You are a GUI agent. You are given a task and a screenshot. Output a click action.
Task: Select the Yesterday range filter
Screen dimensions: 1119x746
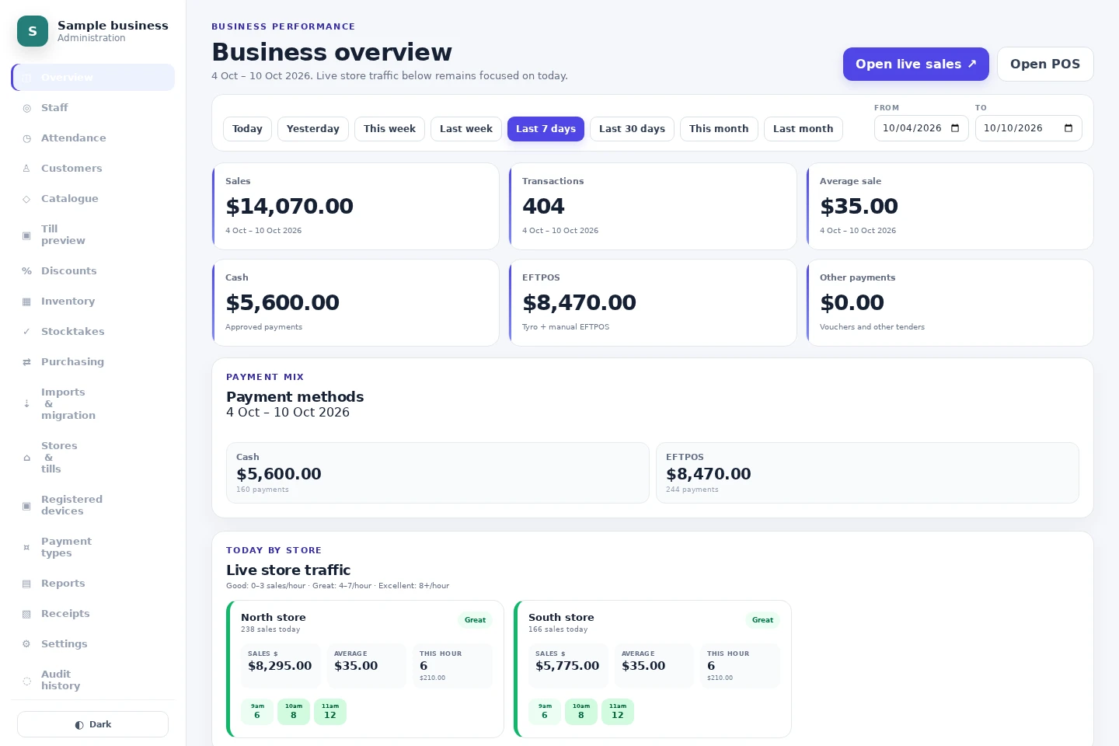pos(313,129)
